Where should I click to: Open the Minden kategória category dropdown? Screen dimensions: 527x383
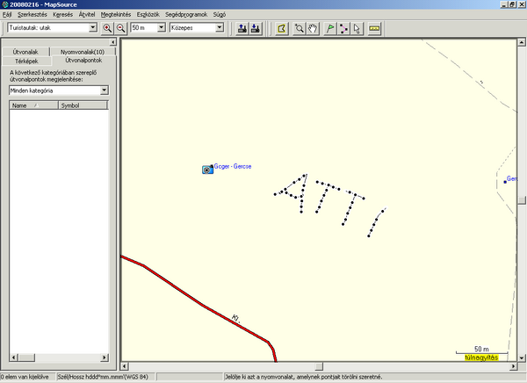point(104,90)
